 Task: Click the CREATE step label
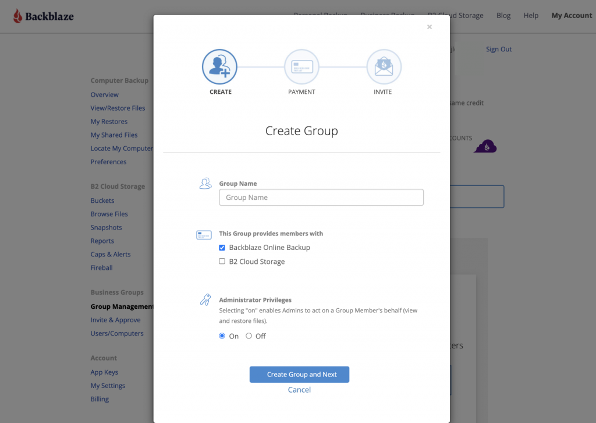pyautogui.click(x=221, y=92)
